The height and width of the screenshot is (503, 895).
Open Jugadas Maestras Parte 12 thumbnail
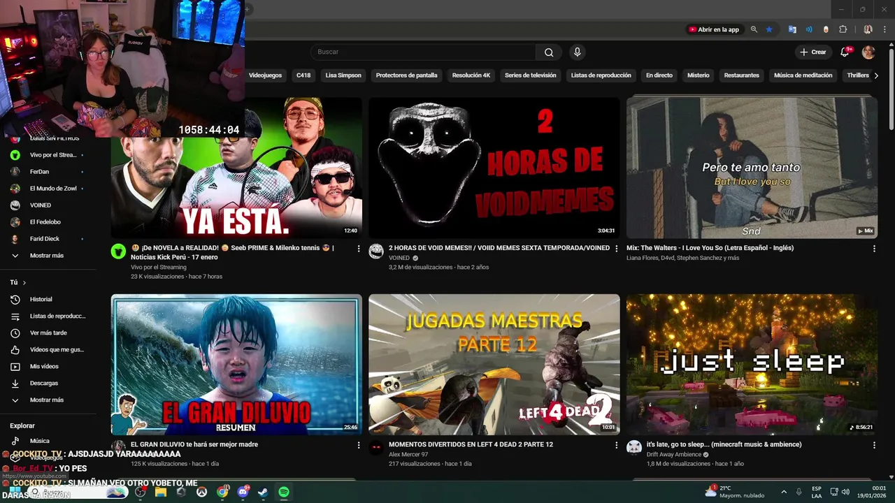494,364
